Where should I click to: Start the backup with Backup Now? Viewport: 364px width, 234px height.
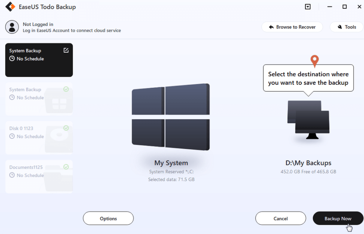338,218
